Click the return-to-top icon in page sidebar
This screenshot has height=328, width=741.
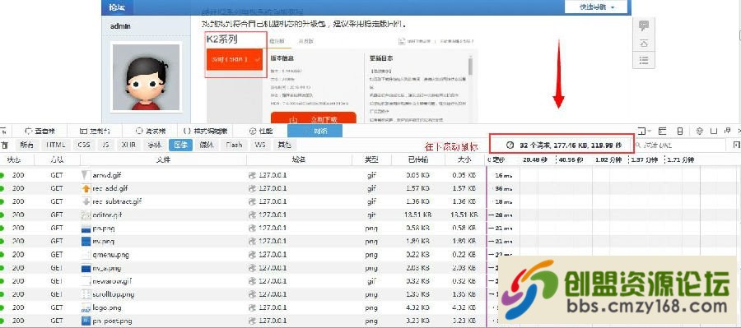pyautogui.click(x=643, y=44)
